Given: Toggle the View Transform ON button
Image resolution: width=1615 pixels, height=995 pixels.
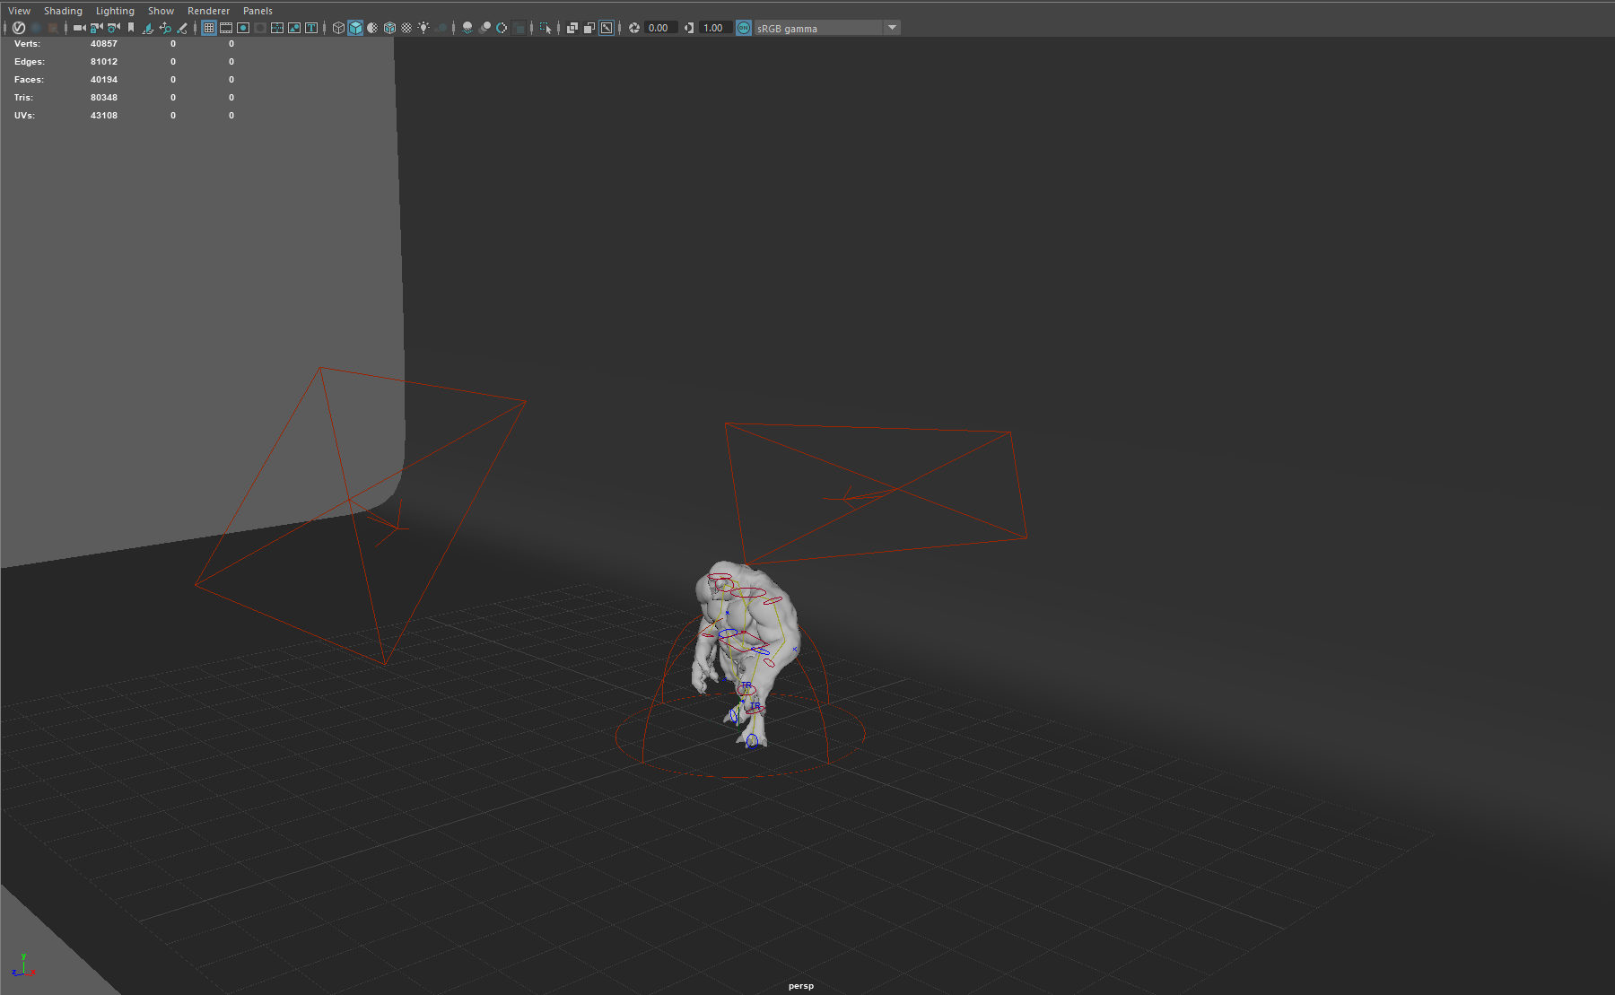Looking at the screenshot, I should [x=744, y=28].
